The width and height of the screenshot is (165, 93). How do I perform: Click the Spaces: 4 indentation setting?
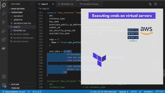coord(123,92)
